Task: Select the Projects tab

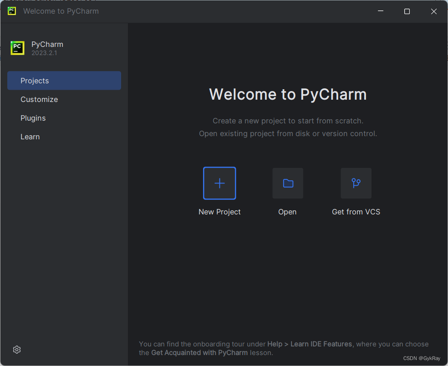Action: click(x=64, y=81)
